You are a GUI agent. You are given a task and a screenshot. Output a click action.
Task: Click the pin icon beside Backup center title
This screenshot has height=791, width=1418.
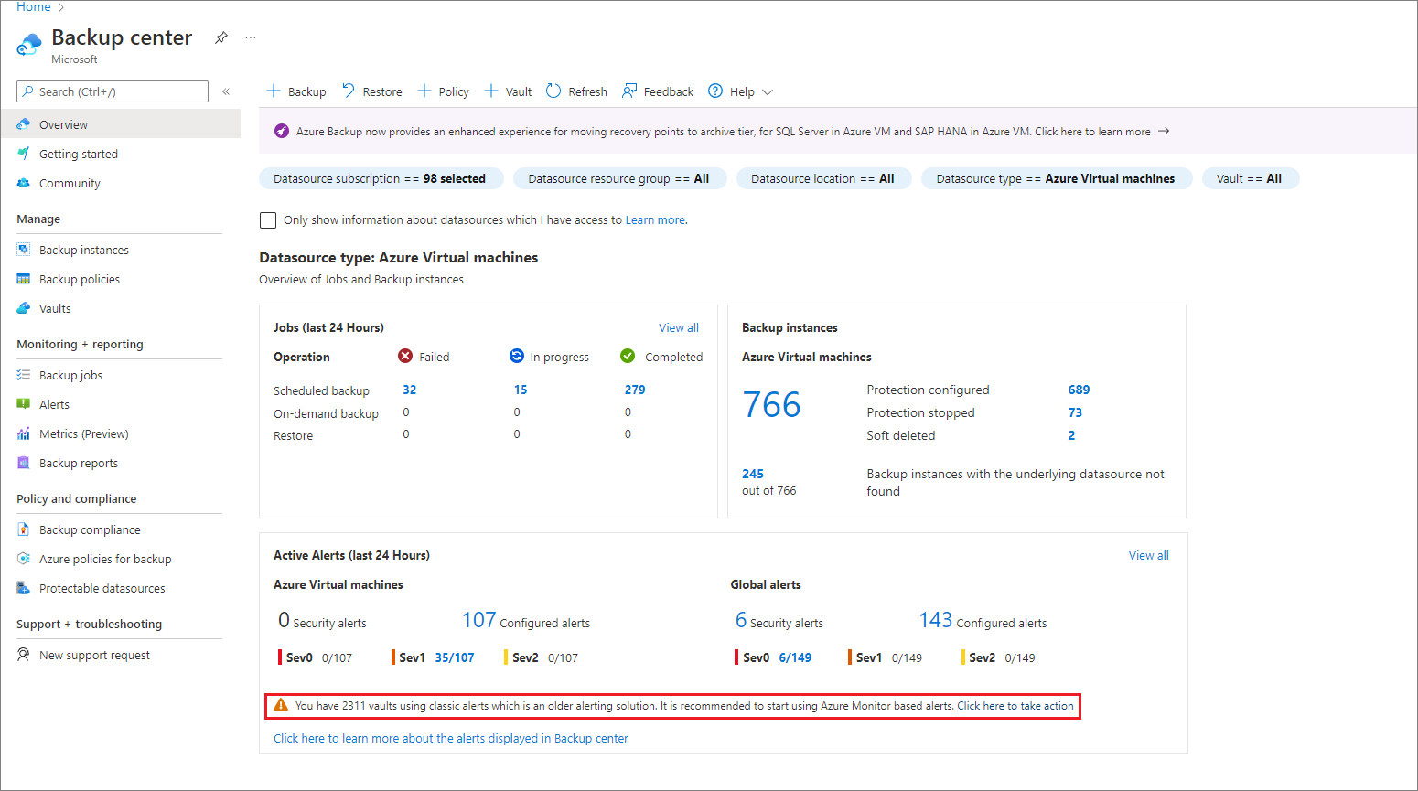[220, 37]
